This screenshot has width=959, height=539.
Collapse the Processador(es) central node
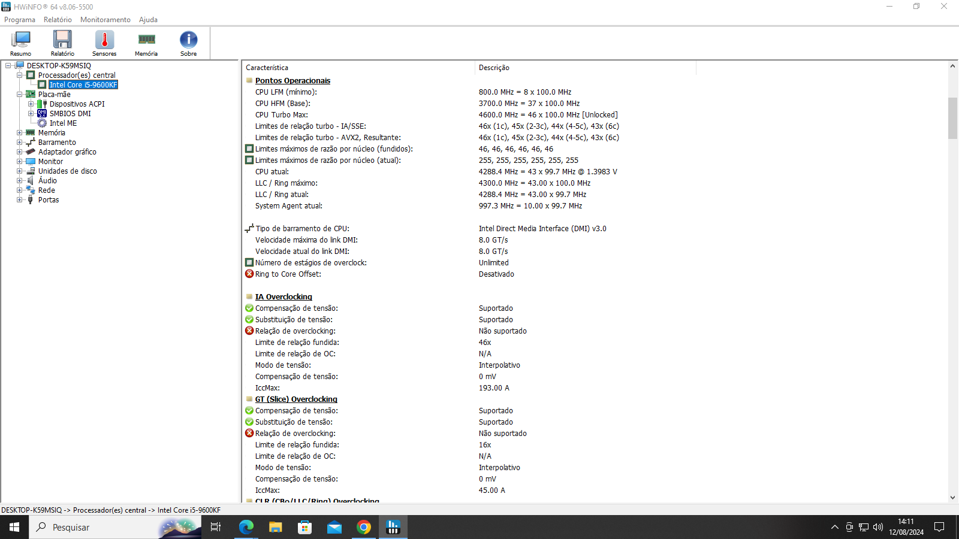pyautogui.click(x=20, y=75)
